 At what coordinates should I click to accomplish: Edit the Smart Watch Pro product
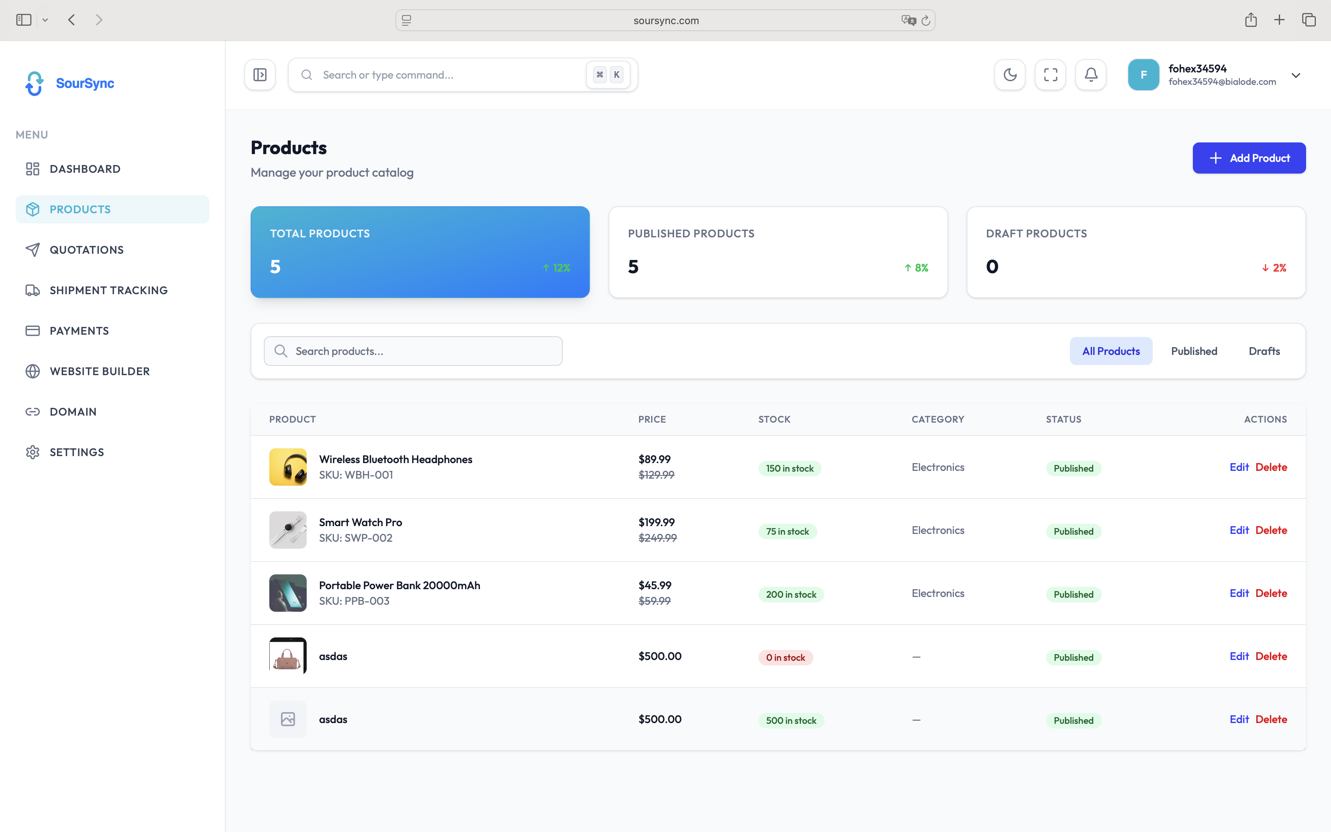[1240, 530]
